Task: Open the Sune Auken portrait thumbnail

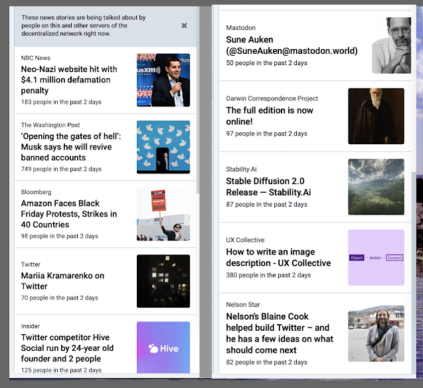Action: (x=391, y=45)
